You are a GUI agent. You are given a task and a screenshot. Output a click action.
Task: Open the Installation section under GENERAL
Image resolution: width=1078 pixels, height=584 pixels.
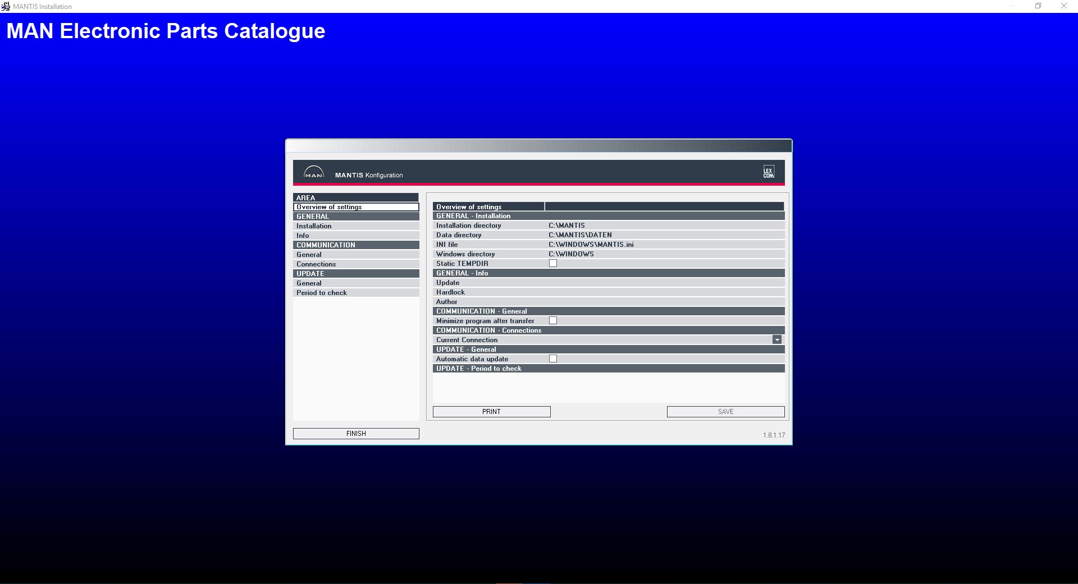(356, 226)
